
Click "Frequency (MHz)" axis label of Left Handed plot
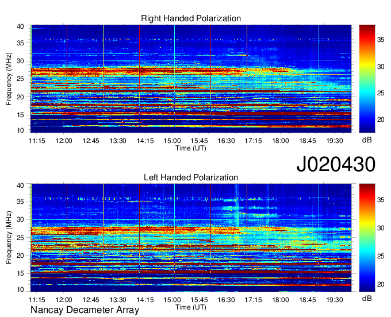[x=9, y=238]
